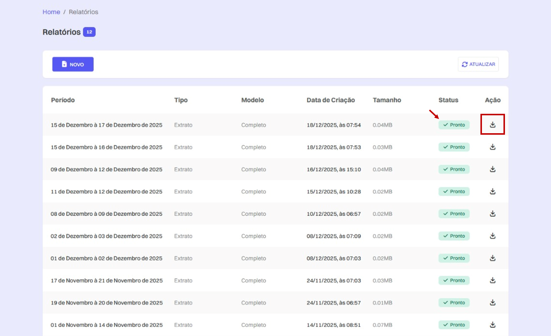Download the 15 to 17 de Dezembro report
The image size is (551, 336).
point(492,125)
